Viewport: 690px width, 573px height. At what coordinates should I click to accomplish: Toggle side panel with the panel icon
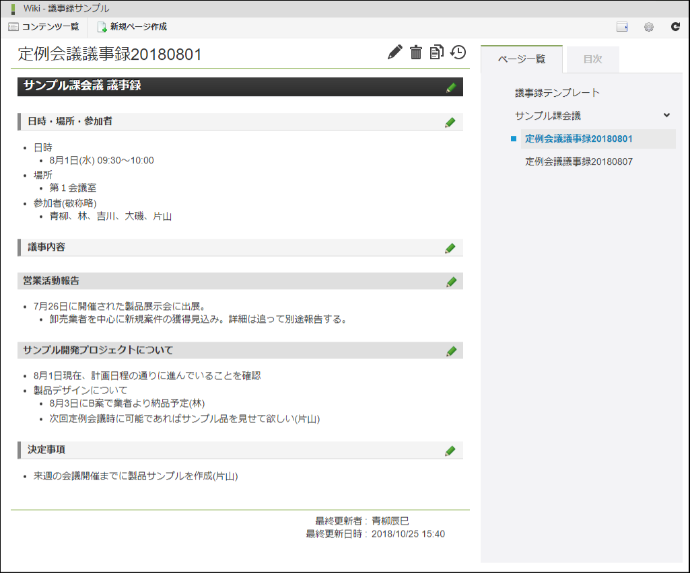622,28
